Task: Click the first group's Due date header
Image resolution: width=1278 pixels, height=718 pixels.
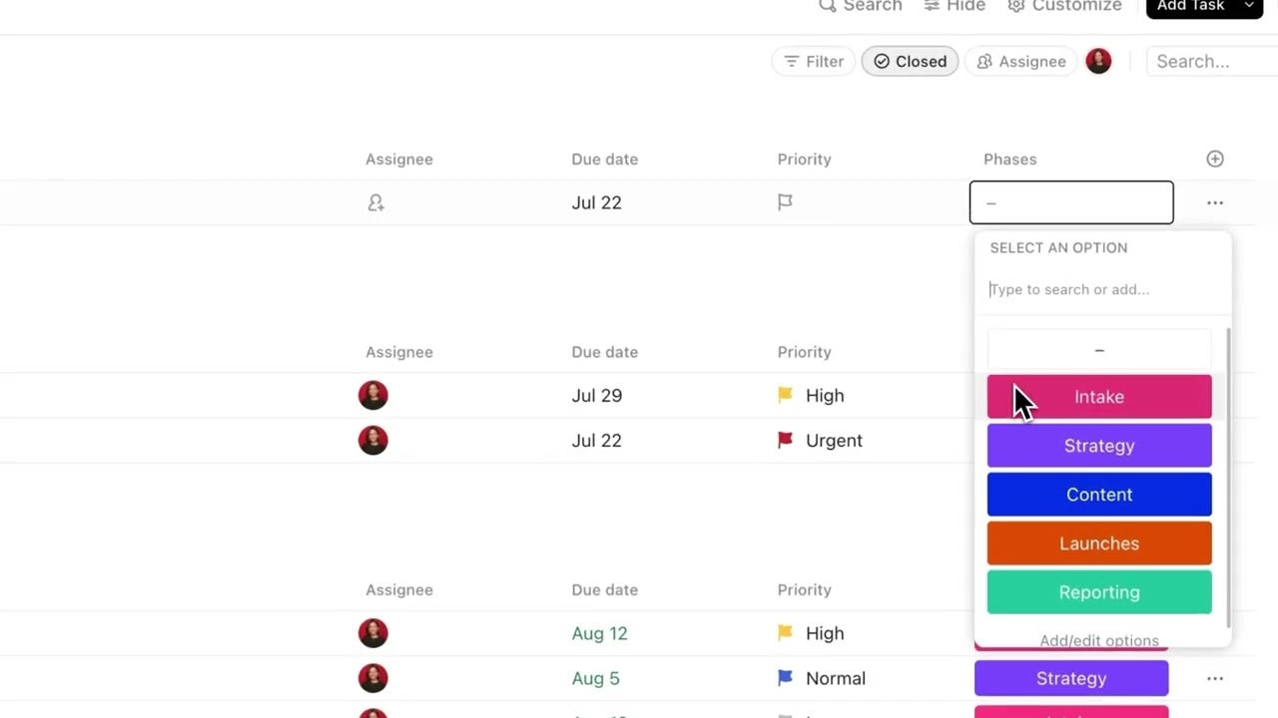Action: coord(604,160)
